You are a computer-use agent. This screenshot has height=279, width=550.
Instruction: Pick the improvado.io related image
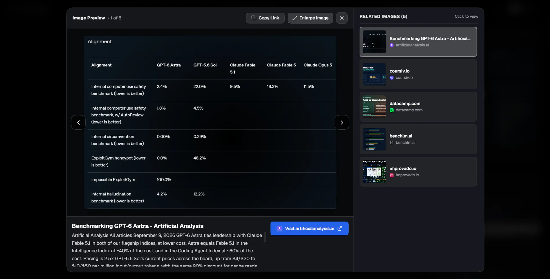pos(418,172)
